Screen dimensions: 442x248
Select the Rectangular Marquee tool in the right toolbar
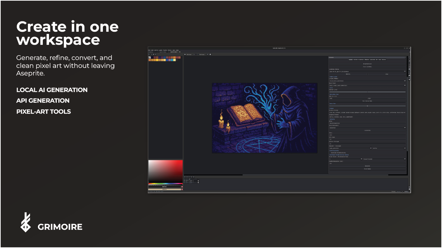click(x=409, y=57)
